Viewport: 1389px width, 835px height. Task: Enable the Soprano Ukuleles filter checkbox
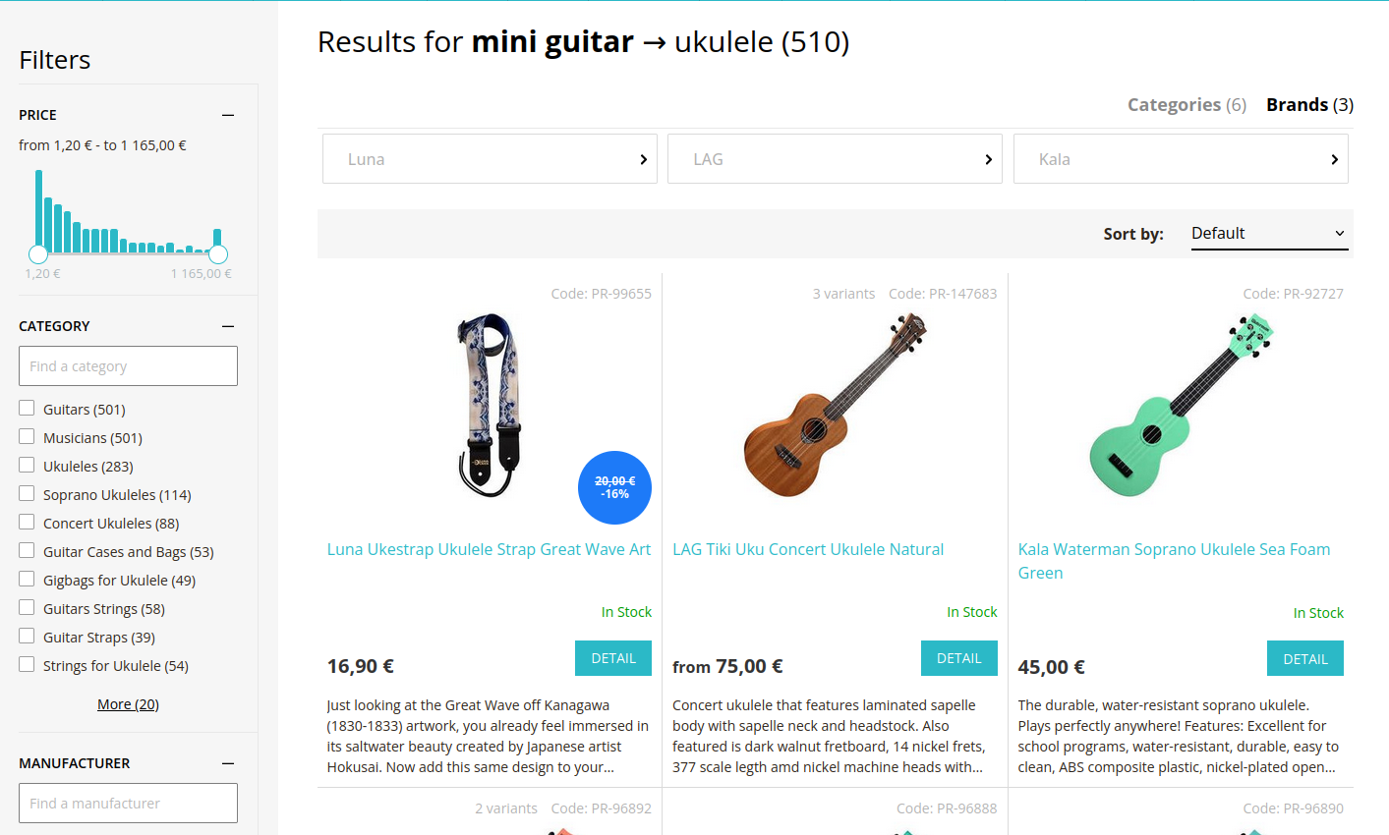point(27,494)
